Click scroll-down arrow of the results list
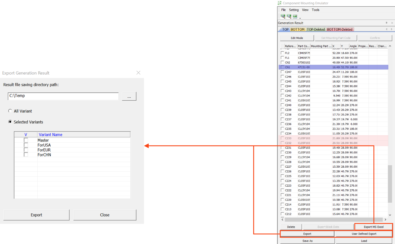The width and height of the screenshot is (395, 244). (390, 215)
